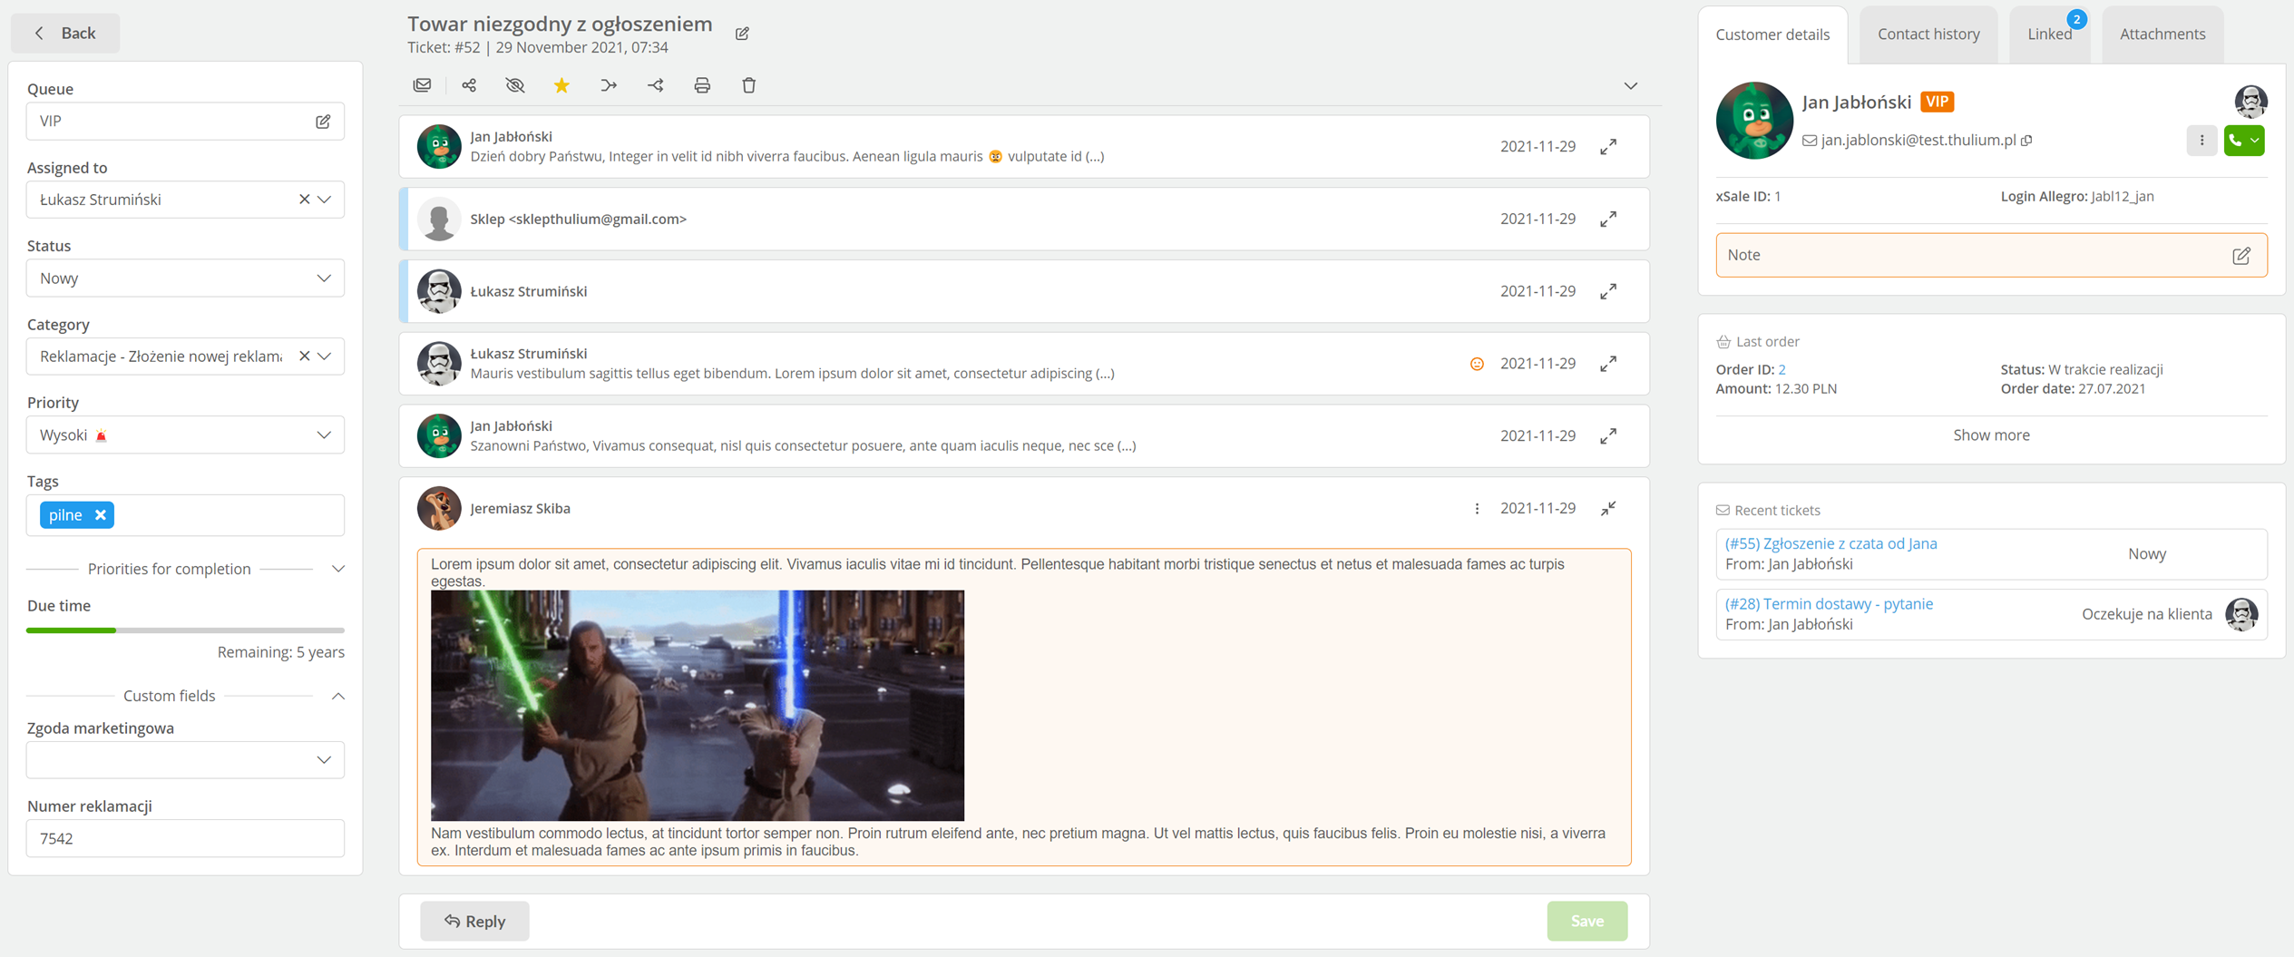
Task: Expand the Szanowni Państwo message
Action: tap(1608, 436)
